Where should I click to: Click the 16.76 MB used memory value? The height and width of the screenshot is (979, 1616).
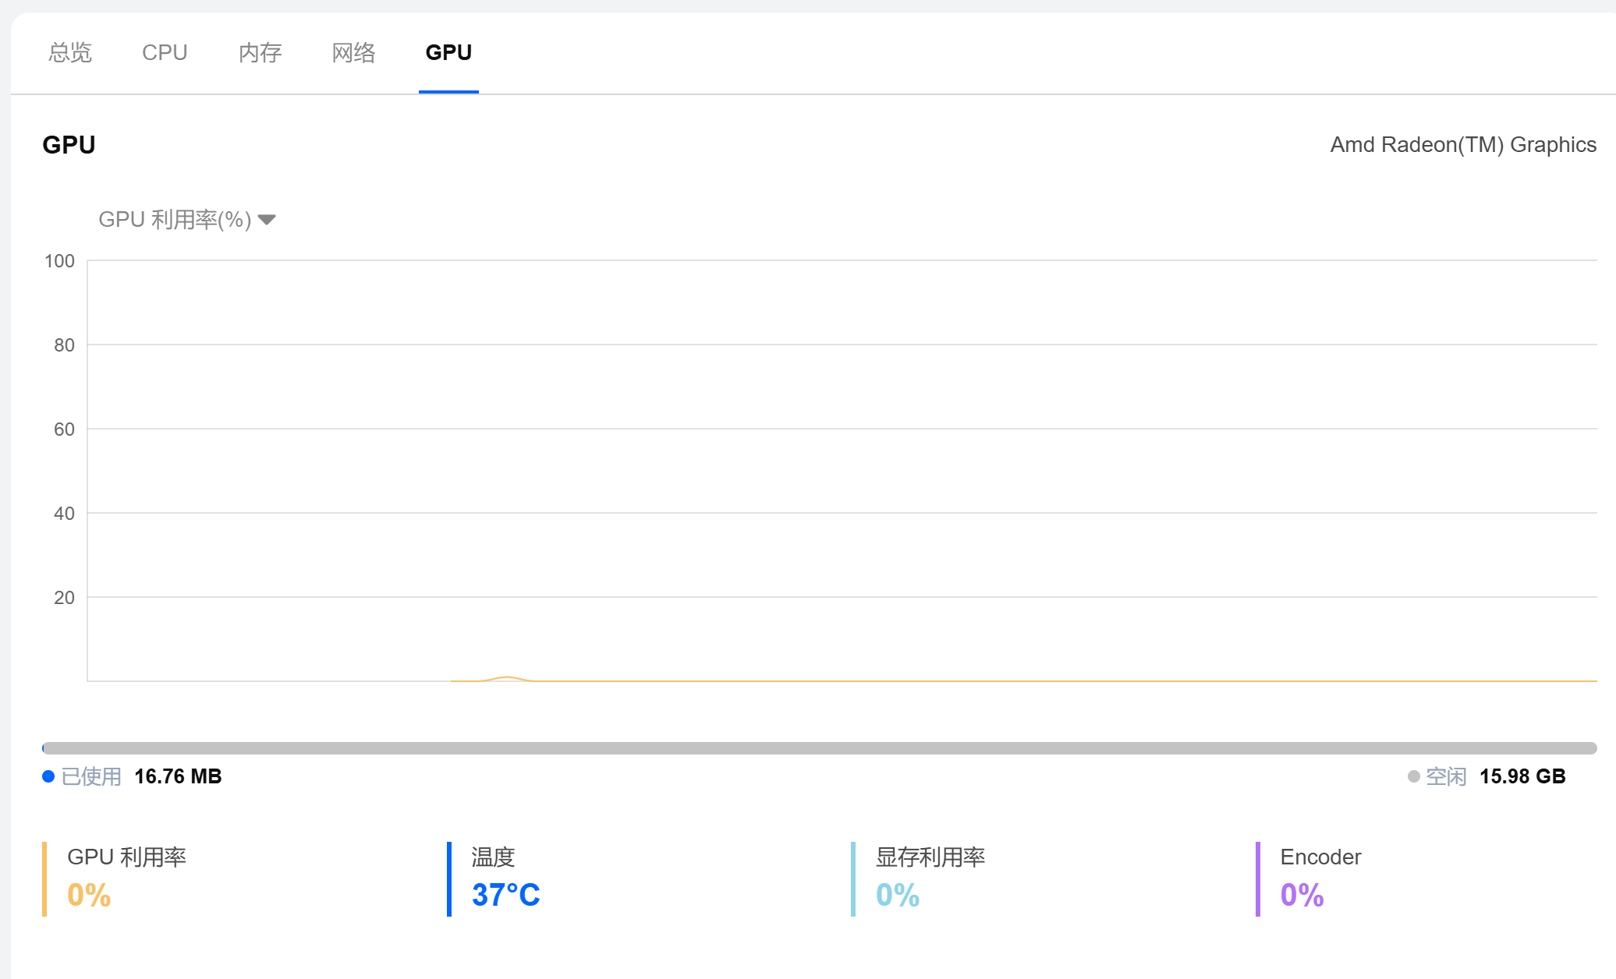tap(178, 776)
